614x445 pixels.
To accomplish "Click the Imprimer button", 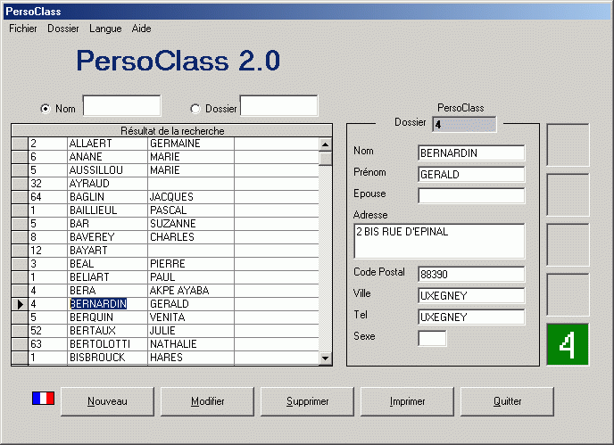I will coord(407,401).
